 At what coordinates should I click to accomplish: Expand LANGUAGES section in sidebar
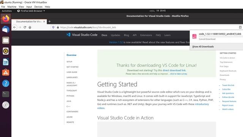(x=72, y=77)
